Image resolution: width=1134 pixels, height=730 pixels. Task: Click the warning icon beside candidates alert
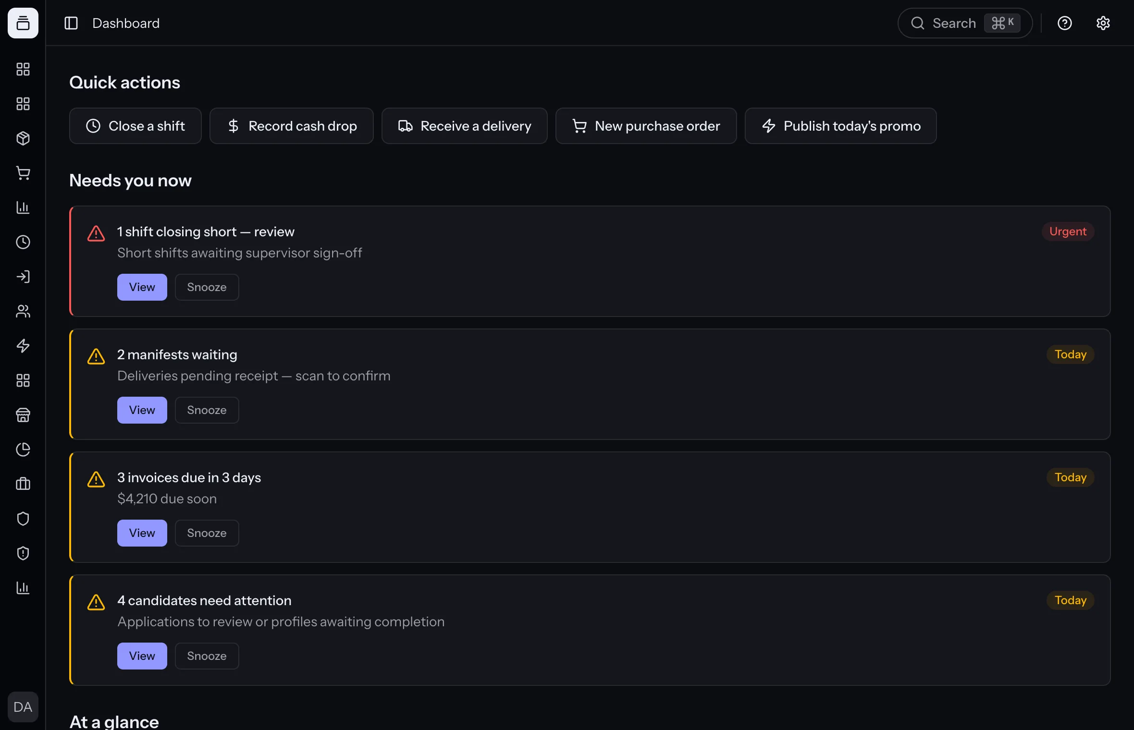[96, 602]
